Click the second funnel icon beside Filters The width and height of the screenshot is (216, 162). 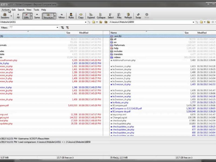(x=67, y=28)
